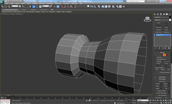The width and height of the screenshot is (172, 104).
Task: Open the Utilities hammer panel tab
Action: coord(170,14)
